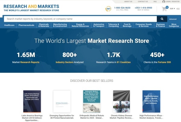Click the Research Reports highlighted link
Viewport: 181px width, 122px height.
click(30, 62)
